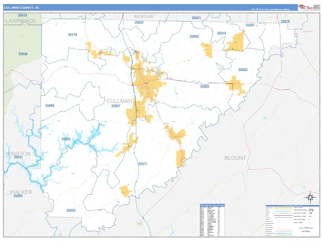Select ZIP code label 35504

coord(18,196)
